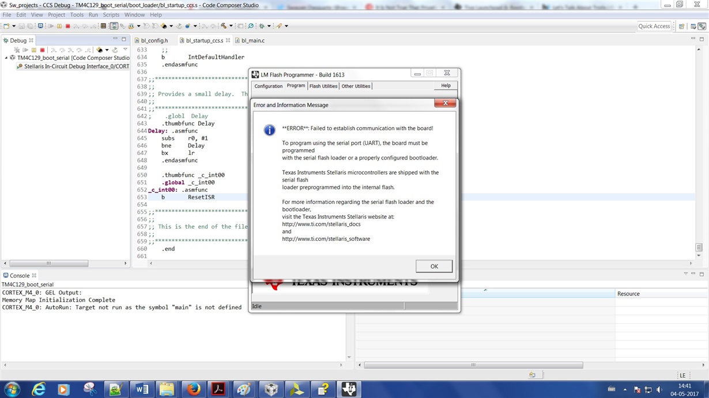Open the Debug bug dropdown arrow
The height and width of the screenshot is (398, 709).
tap(268, 26)
